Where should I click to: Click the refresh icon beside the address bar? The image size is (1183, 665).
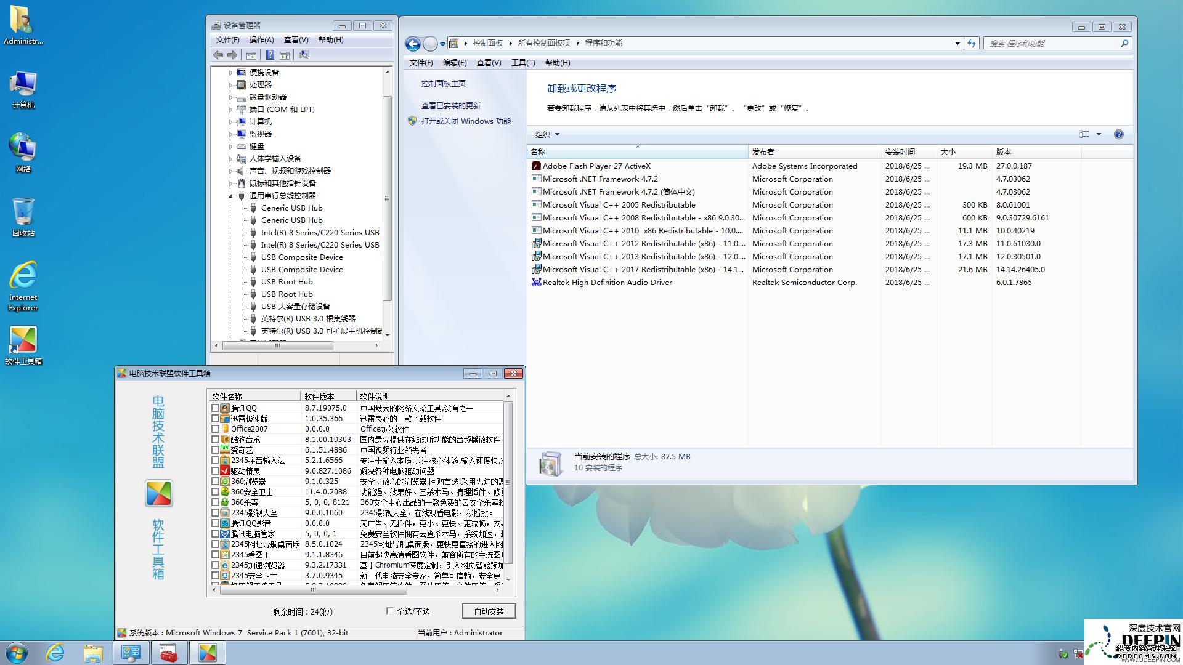972,44
